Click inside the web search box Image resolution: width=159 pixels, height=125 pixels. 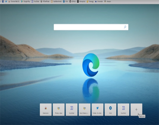[91, 27]
